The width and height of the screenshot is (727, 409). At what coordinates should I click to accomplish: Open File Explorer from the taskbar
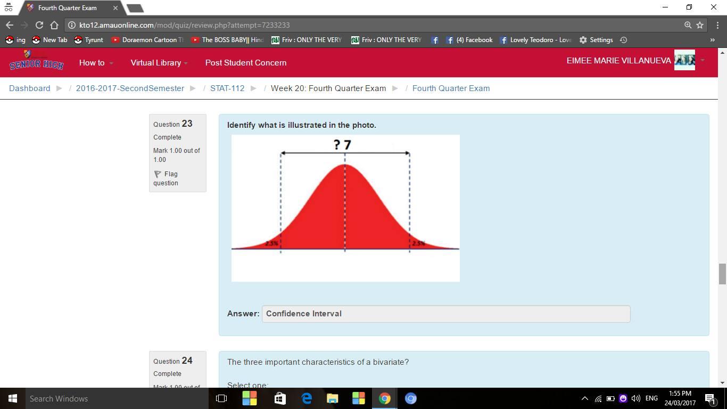[333, 398]
